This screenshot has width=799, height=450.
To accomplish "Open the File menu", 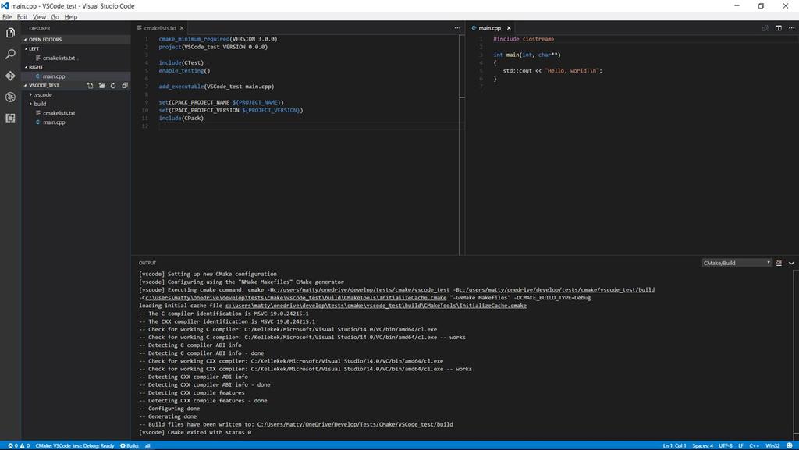I will [x=7, y=17].
